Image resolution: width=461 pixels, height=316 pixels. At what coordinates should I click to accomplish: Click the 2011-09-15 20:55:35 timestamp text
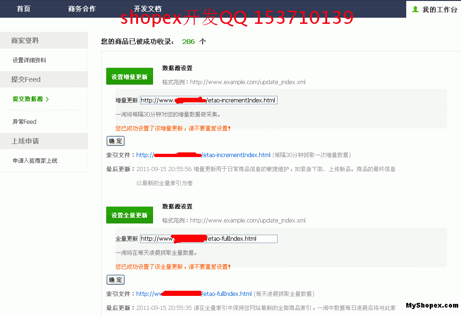(164, 308)
